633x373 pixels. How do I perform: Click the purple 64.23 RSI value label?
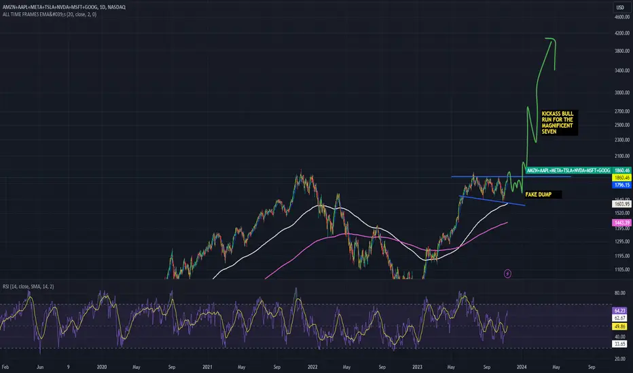pos(620,311)
